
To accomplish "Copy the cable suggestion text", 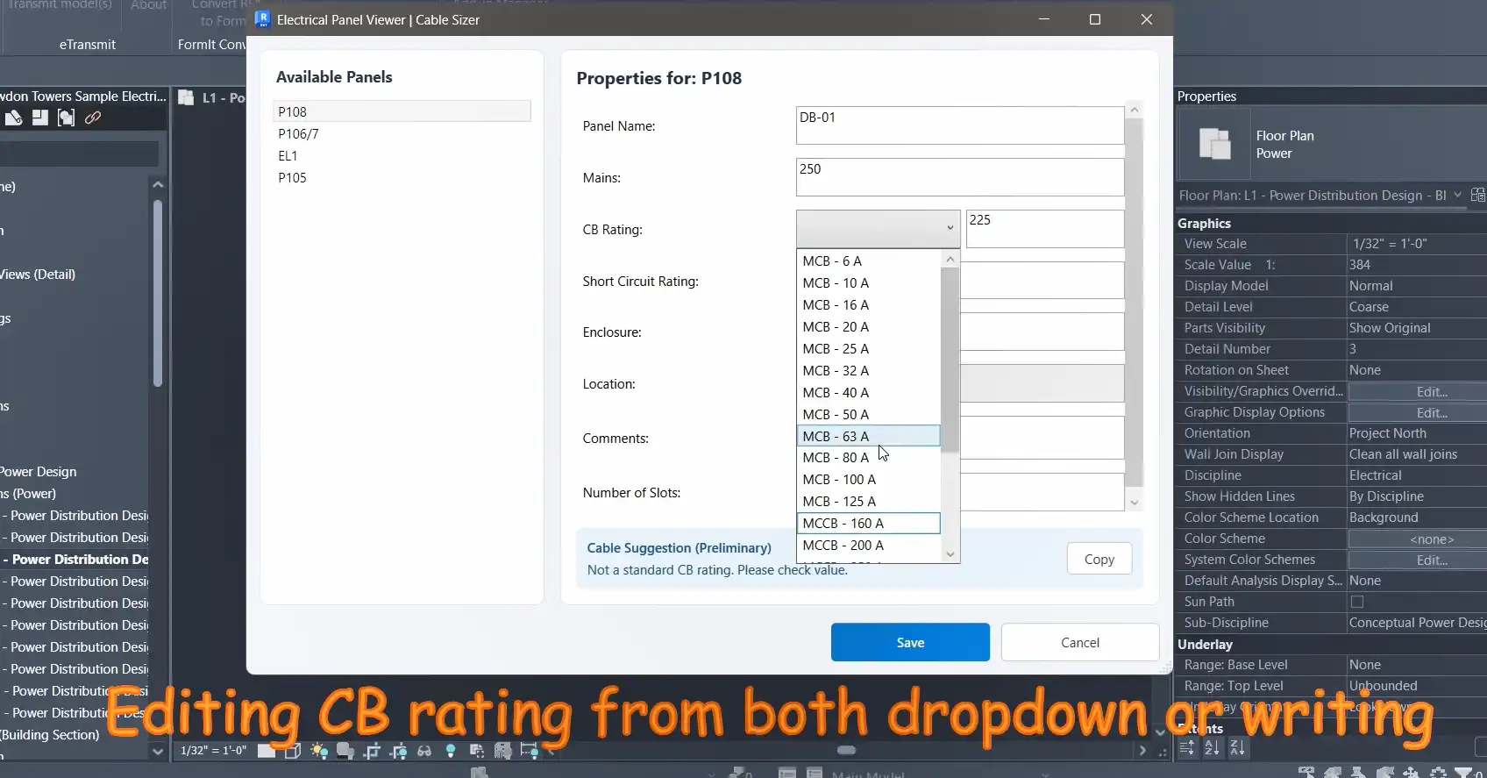I will pyautogui.click(x=1099, y=560).
